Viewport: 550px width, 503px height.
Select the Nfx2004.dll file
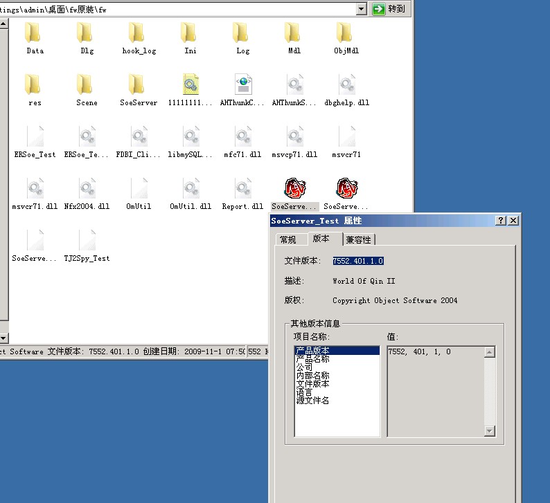pyautogui.click(x=87, y=189)
